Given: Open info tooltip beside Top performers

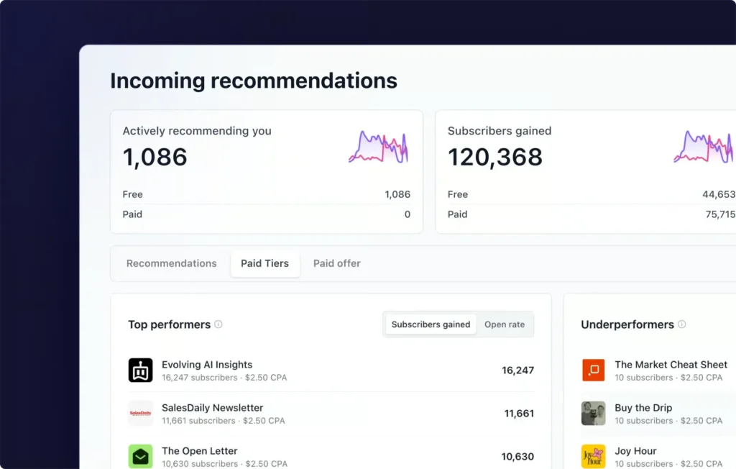Looking at the screenshot, I should 218,324.
